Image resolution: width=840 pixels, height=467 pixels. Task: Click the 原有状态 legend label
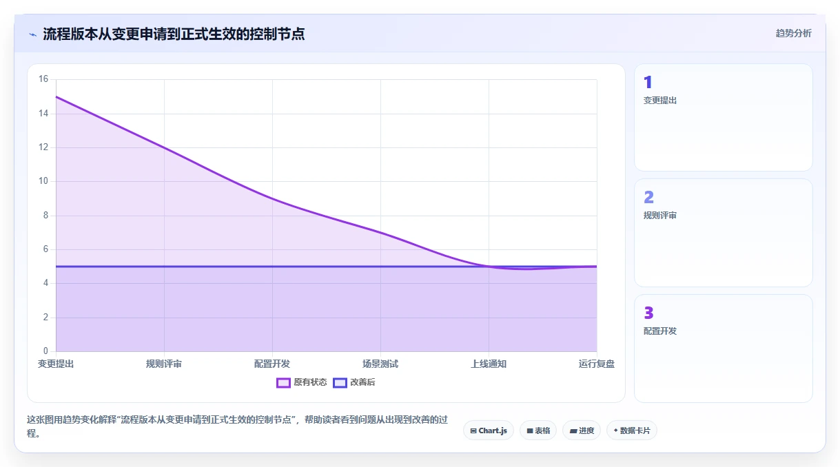tap(310, 382)
